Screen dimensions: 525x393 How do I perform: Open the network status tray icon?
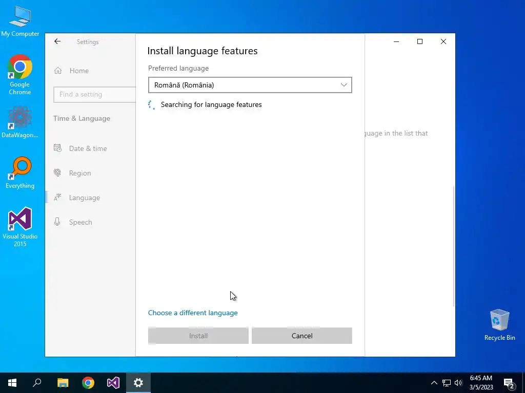click(447, 383)
